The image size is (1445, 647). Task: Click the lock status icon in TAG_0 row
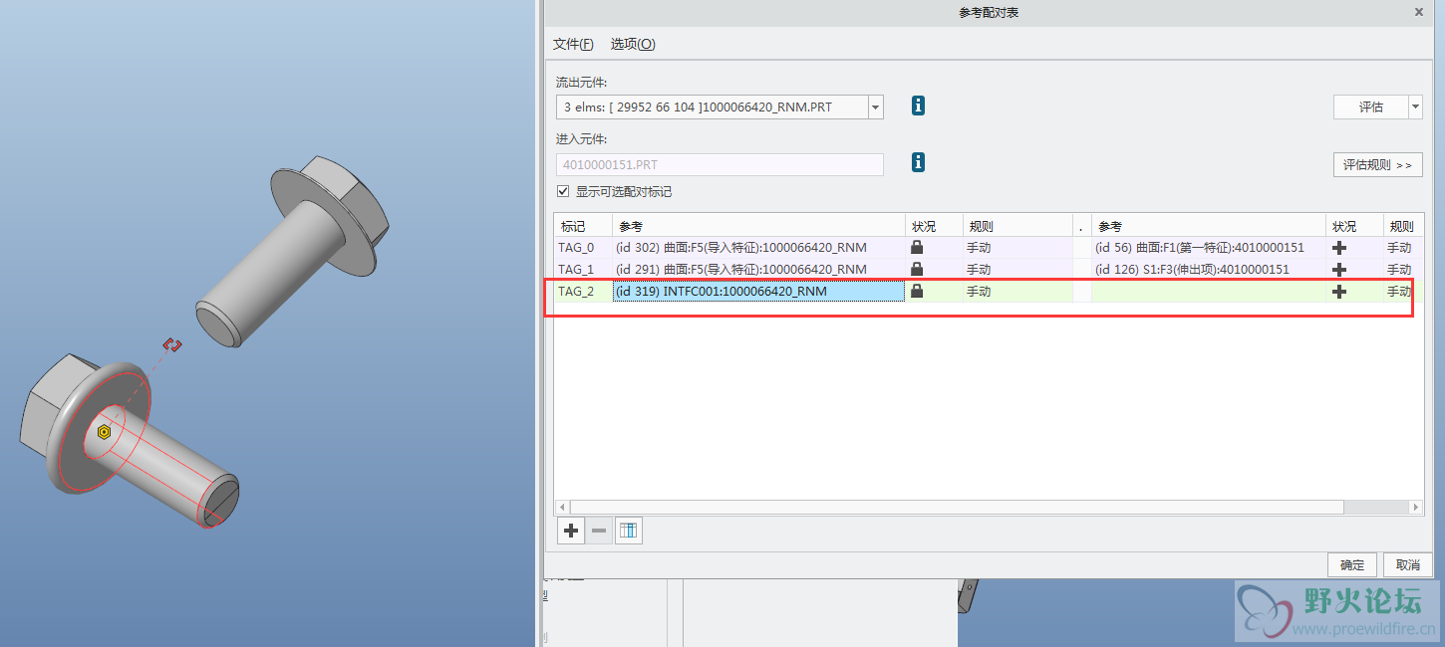click(x=917, y=247)
